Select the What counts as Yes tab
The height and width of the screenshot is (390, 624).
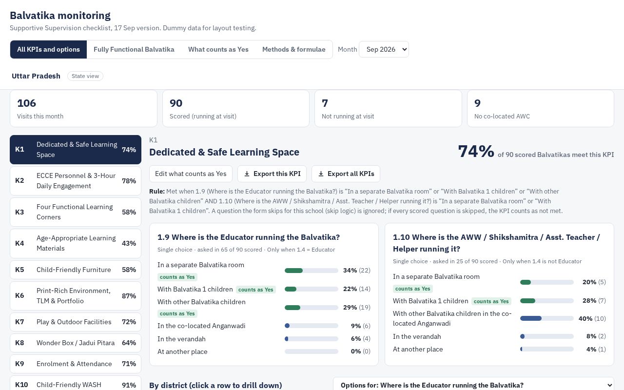coord(218,49)
